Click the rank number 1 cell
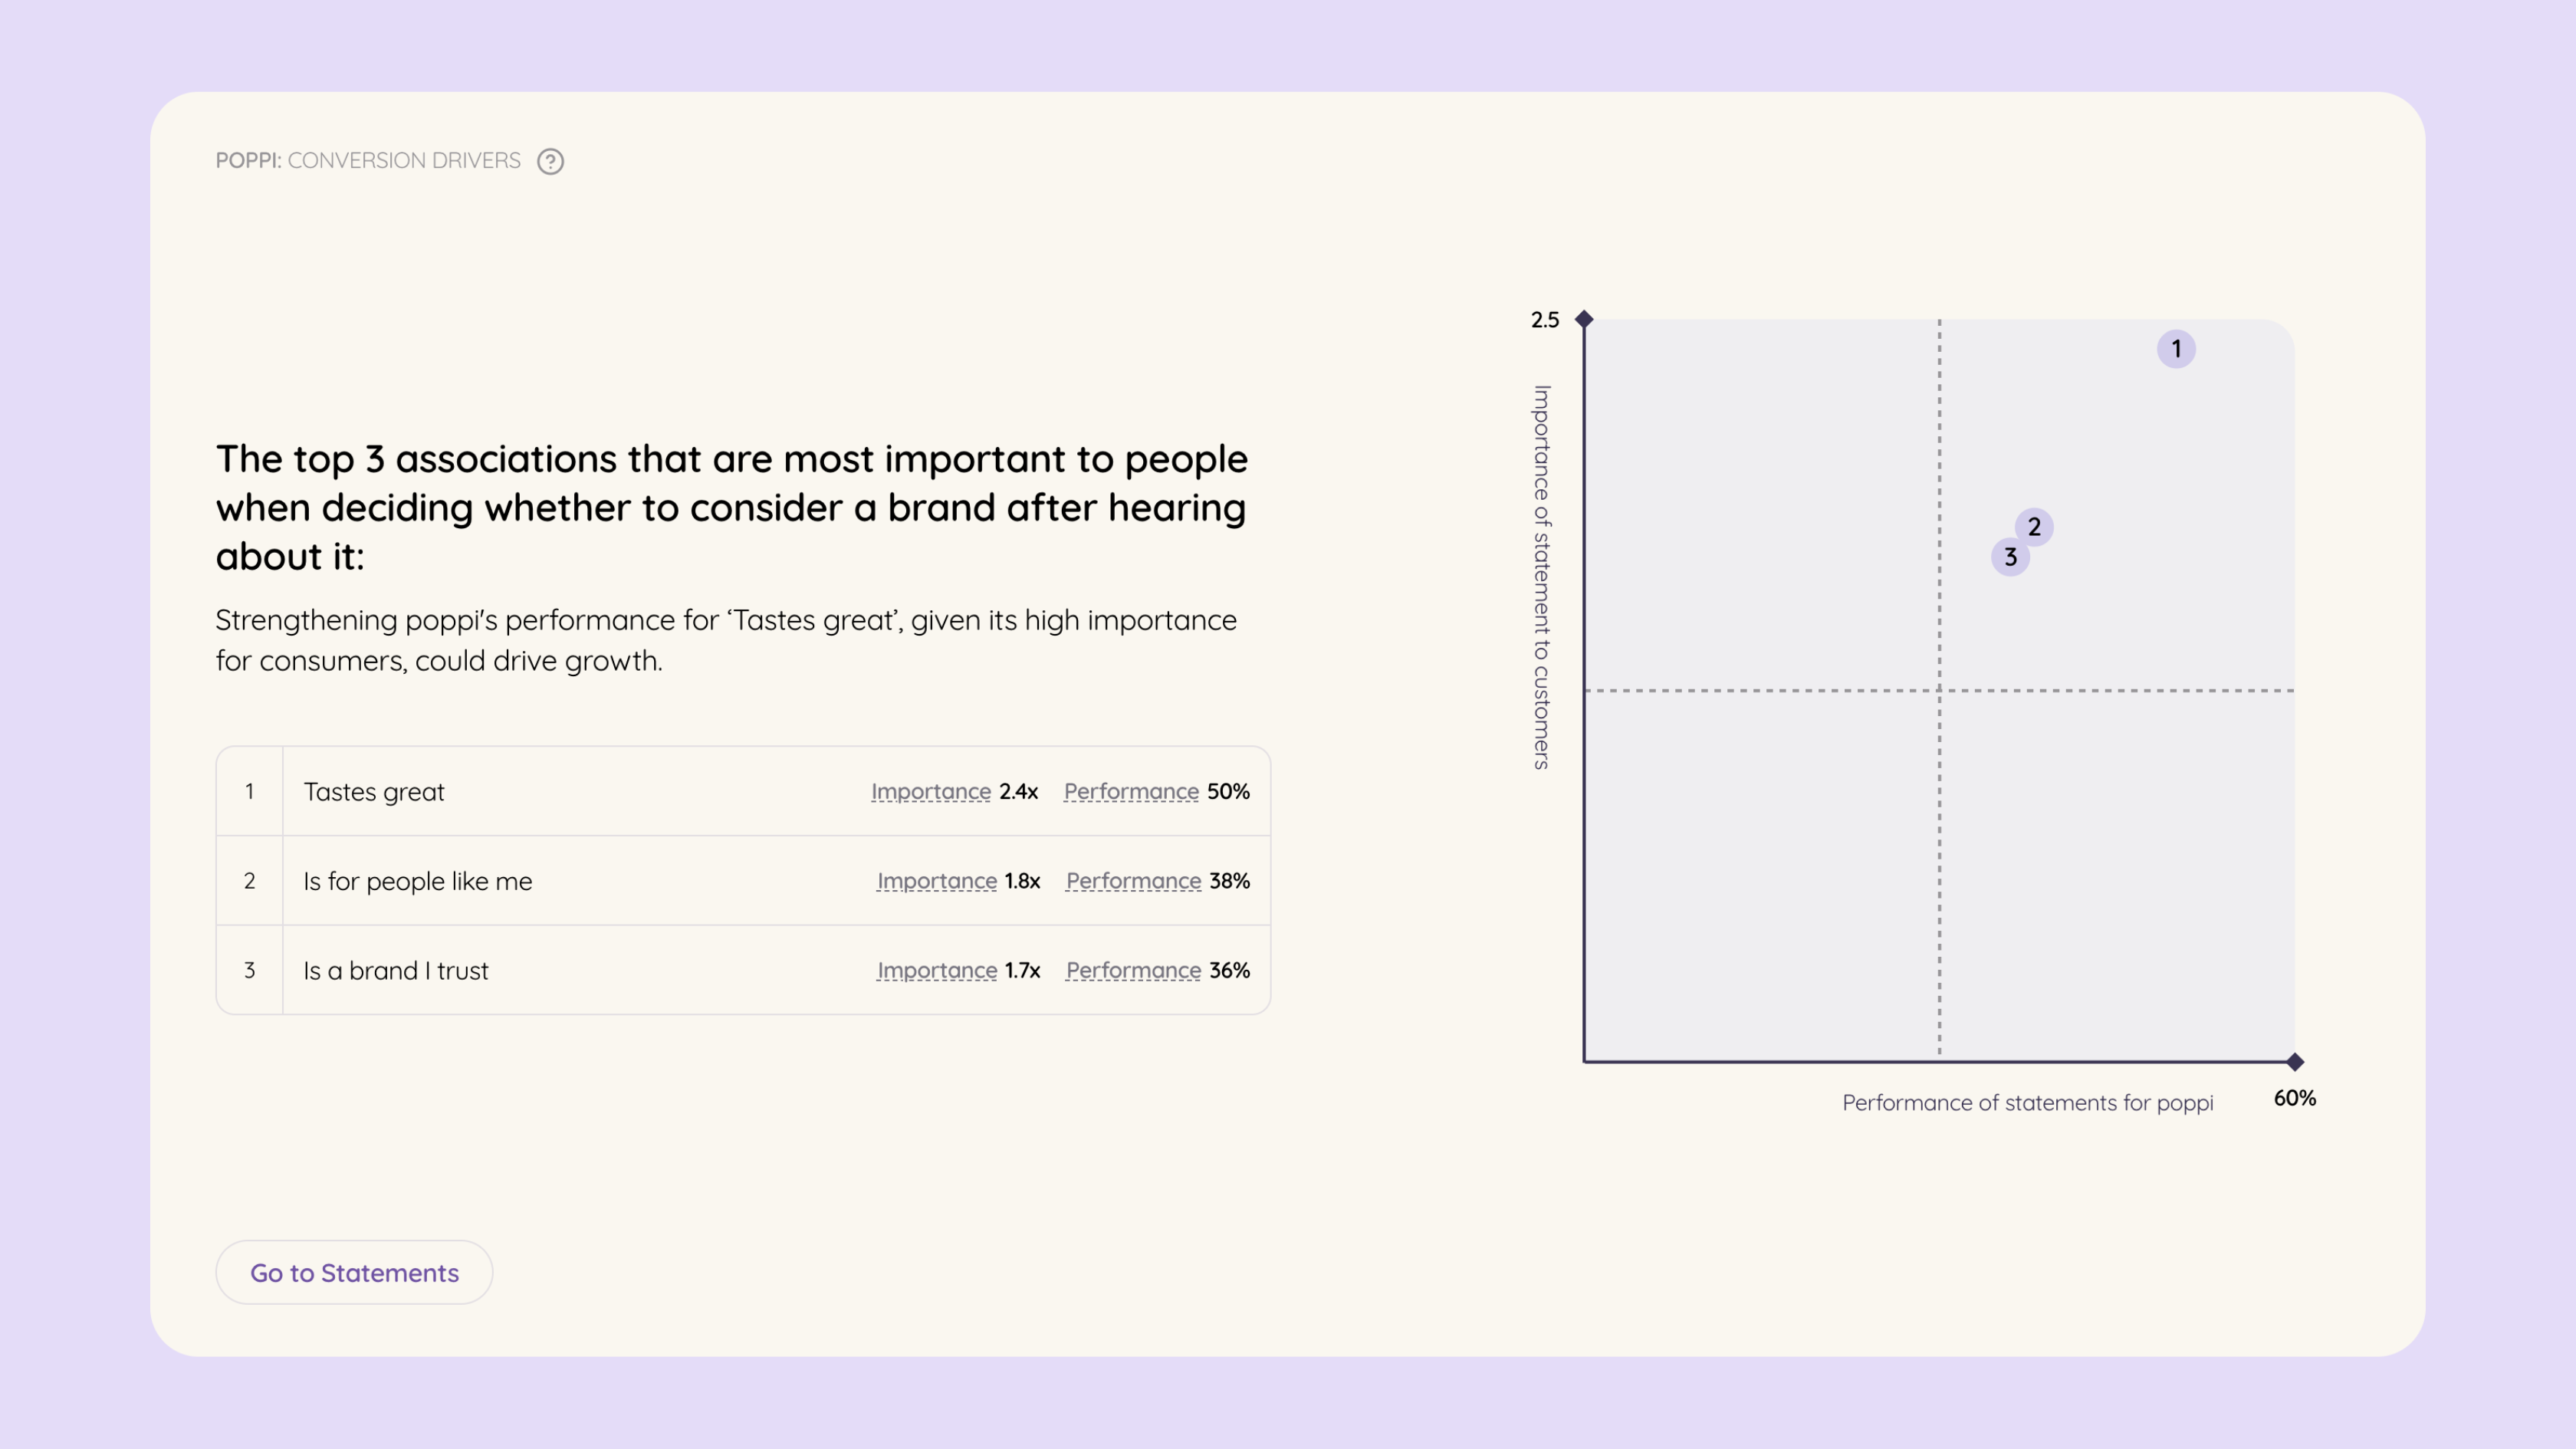2576x1449 pixels. coord(249,792)
